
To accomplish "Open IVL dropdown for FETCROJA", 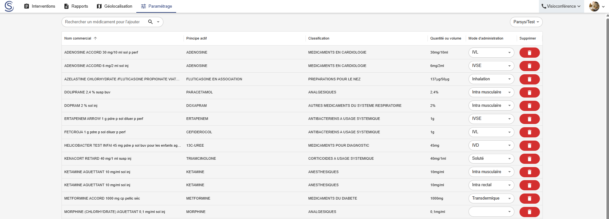I will pyautogui.click(x=491, y=132).
